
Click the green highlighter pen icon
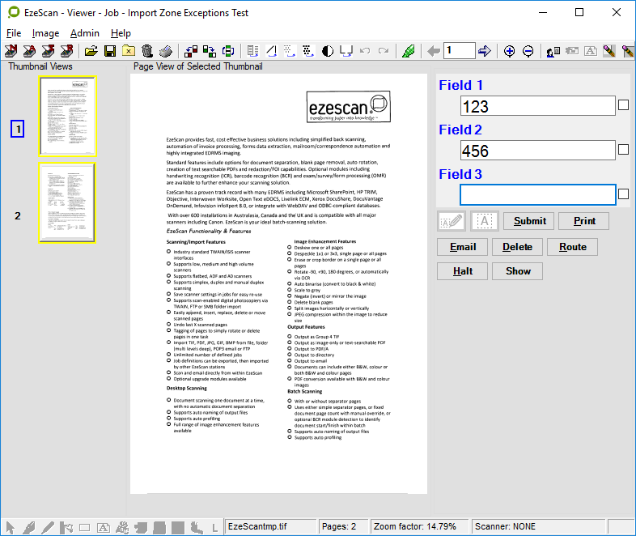[x=409, y=51]
